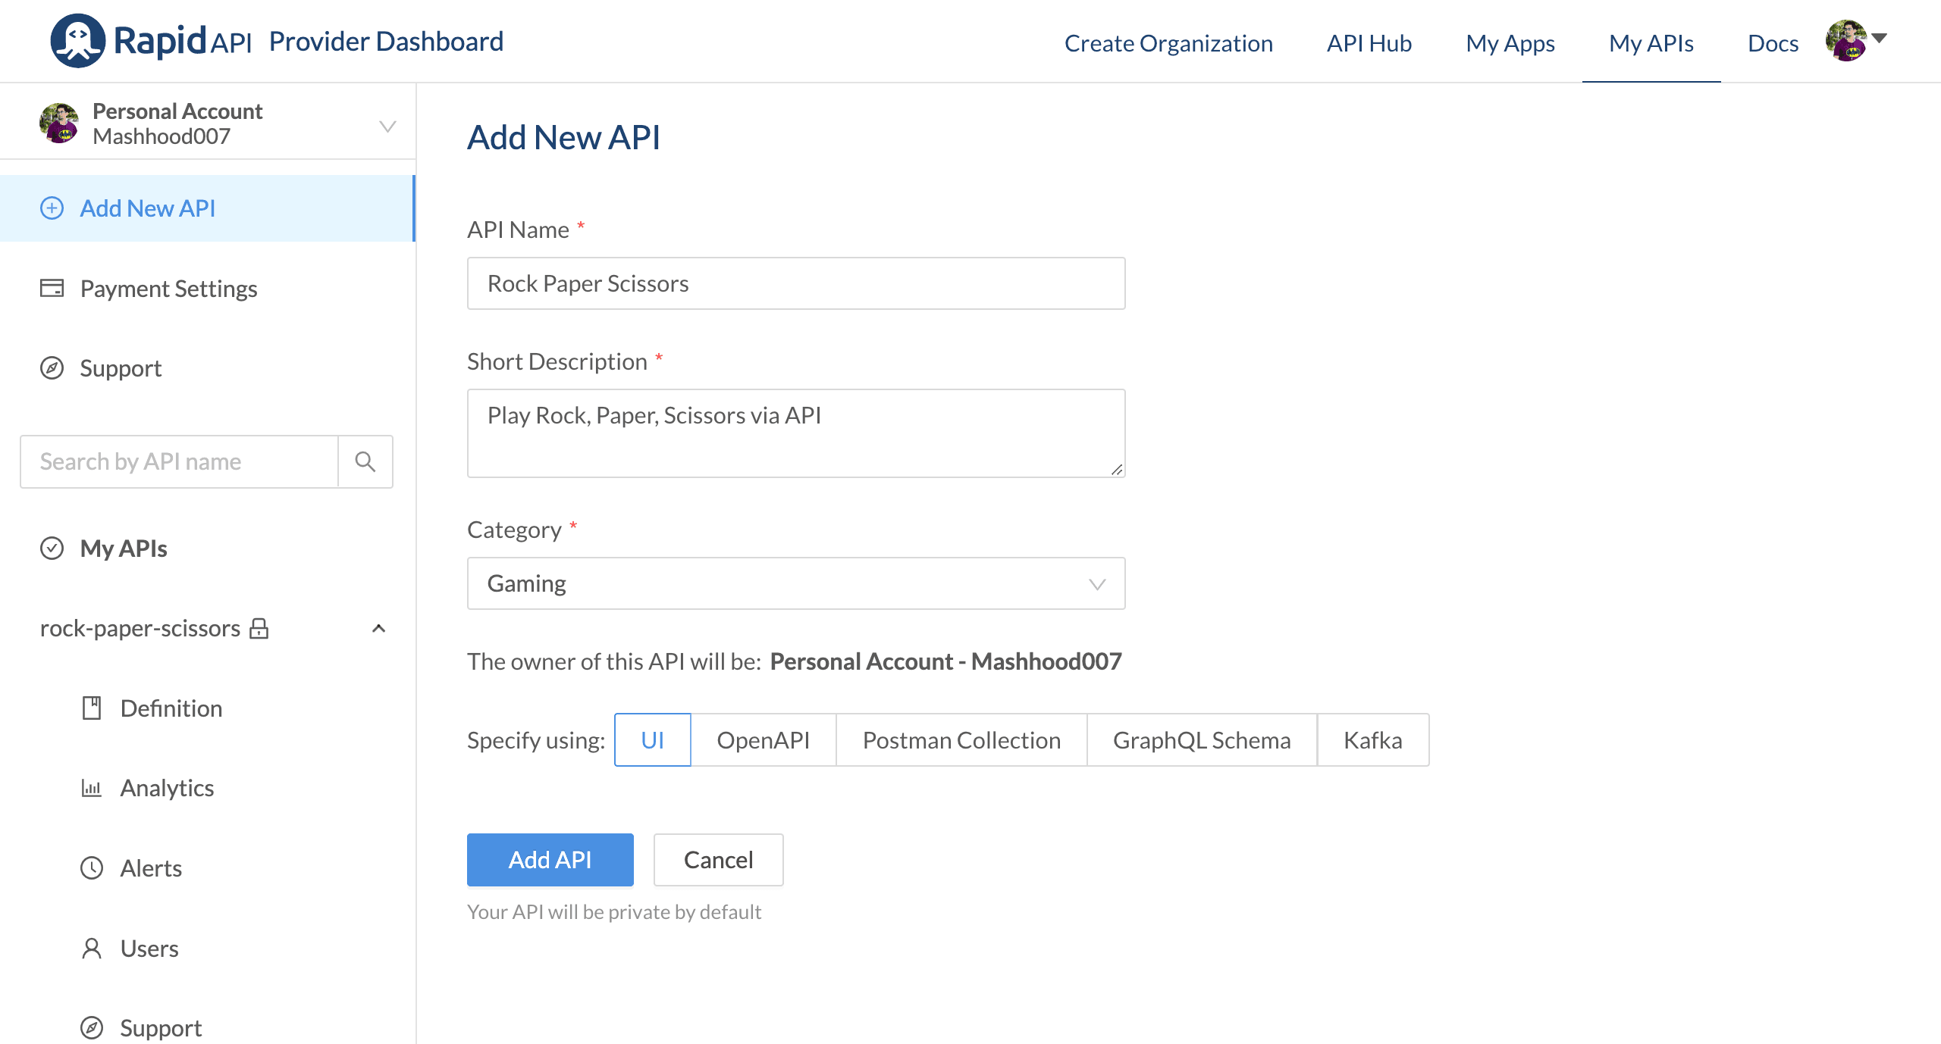Click the 'Add New API' page heading

(x=563, y=137)
